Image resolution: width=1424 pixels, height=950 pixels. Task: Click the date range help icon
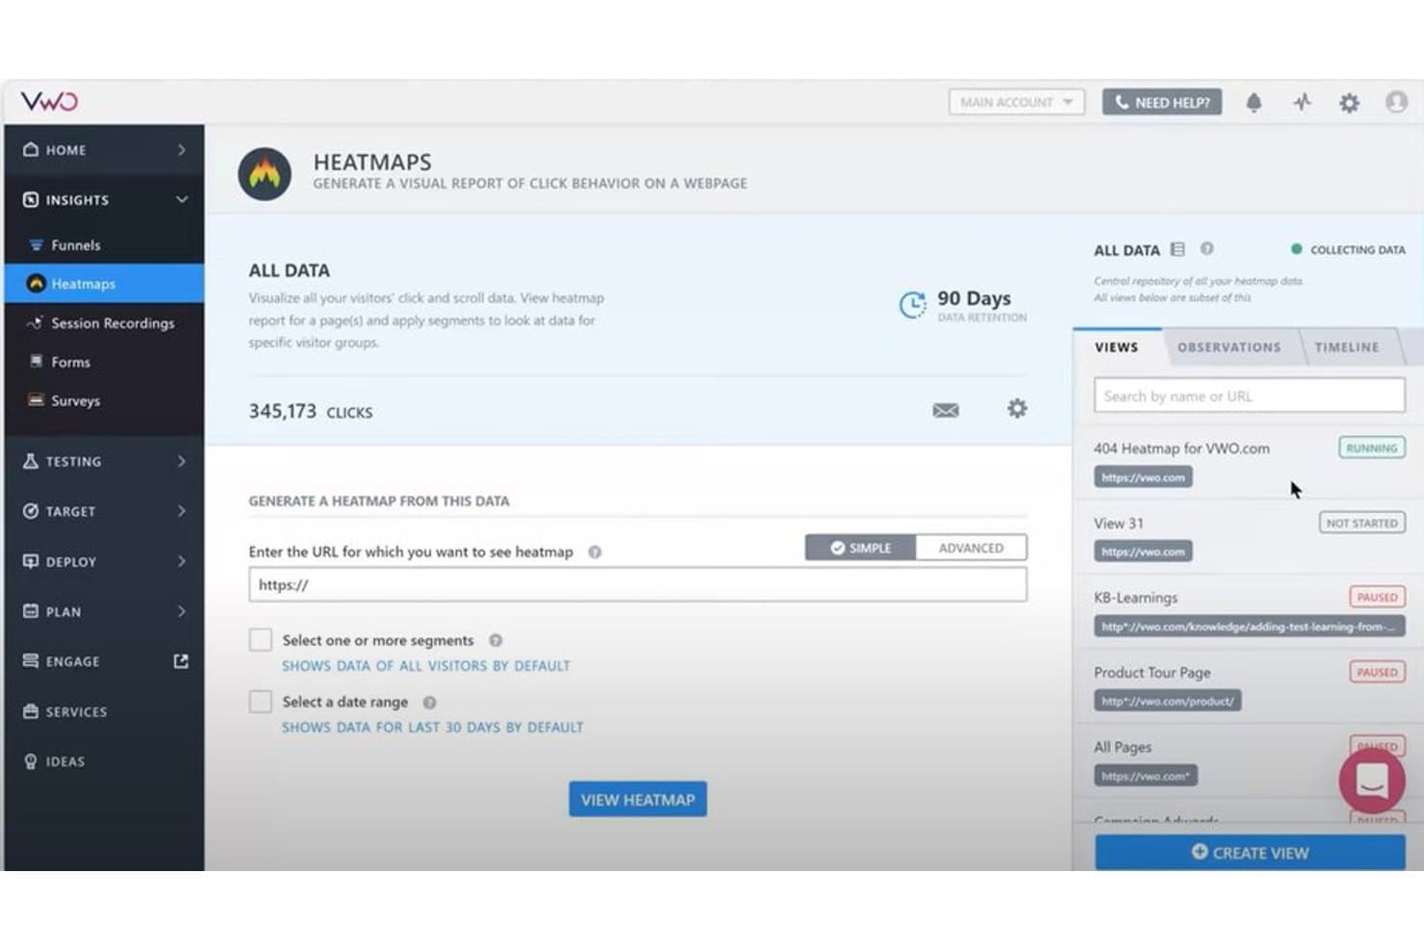coord(430,703)
